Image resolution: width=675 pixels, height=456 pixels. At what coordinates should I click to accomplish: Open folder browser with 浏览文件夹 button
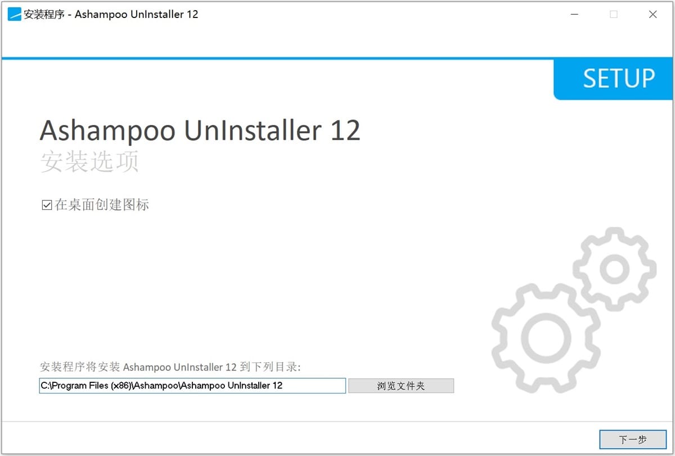point(401,386)
